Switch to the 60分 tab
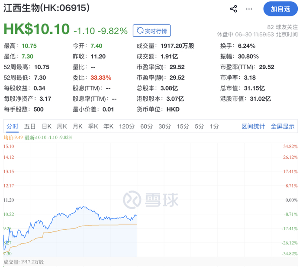The width and height of the screenshot is (303, 267). click(x=146, y=126)
